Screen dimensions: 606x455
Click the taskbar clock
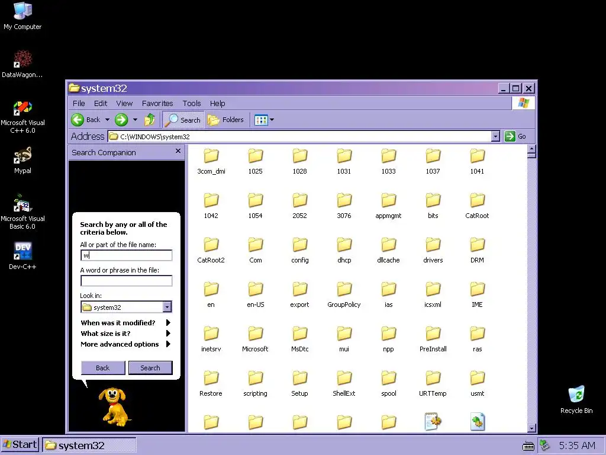pos(577,446)
